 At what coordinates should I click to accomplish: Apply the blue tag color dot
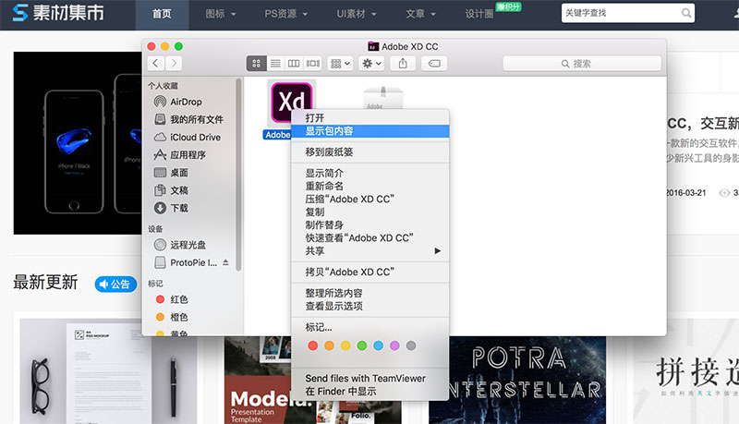point(379,345)
